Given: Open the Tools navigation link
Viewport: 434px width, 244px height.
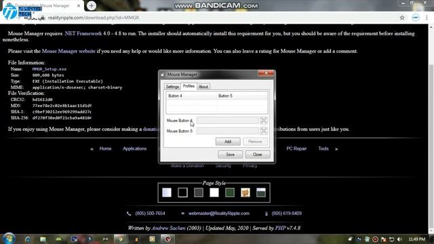Looking at the screenshot, I should coord(323,148).
